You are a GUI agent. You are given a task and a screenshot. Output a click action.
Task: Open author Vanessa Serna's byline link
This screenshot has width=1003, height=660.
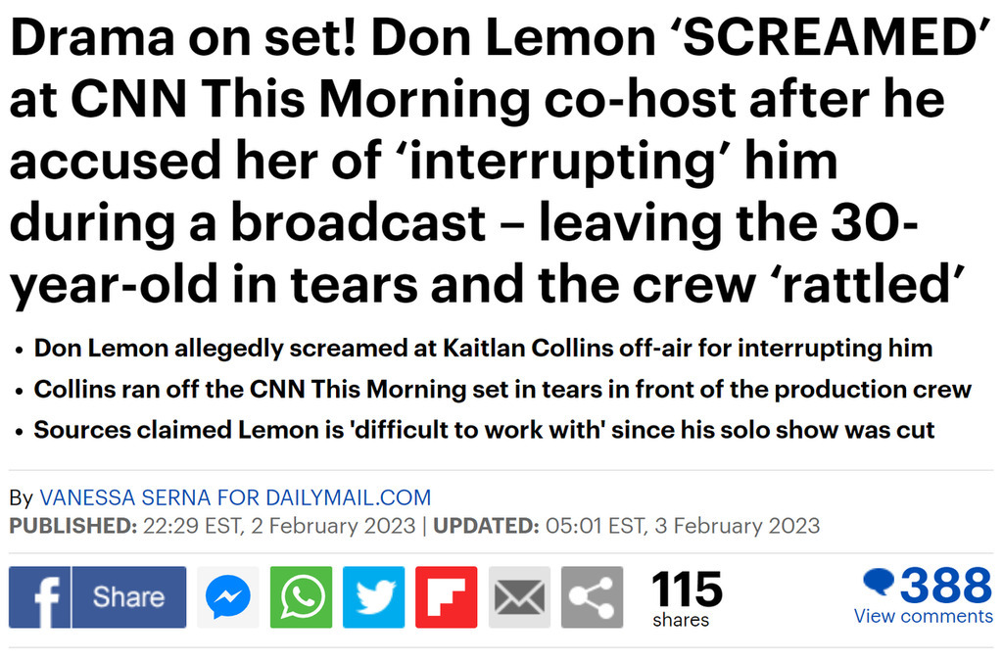(235, 497)
